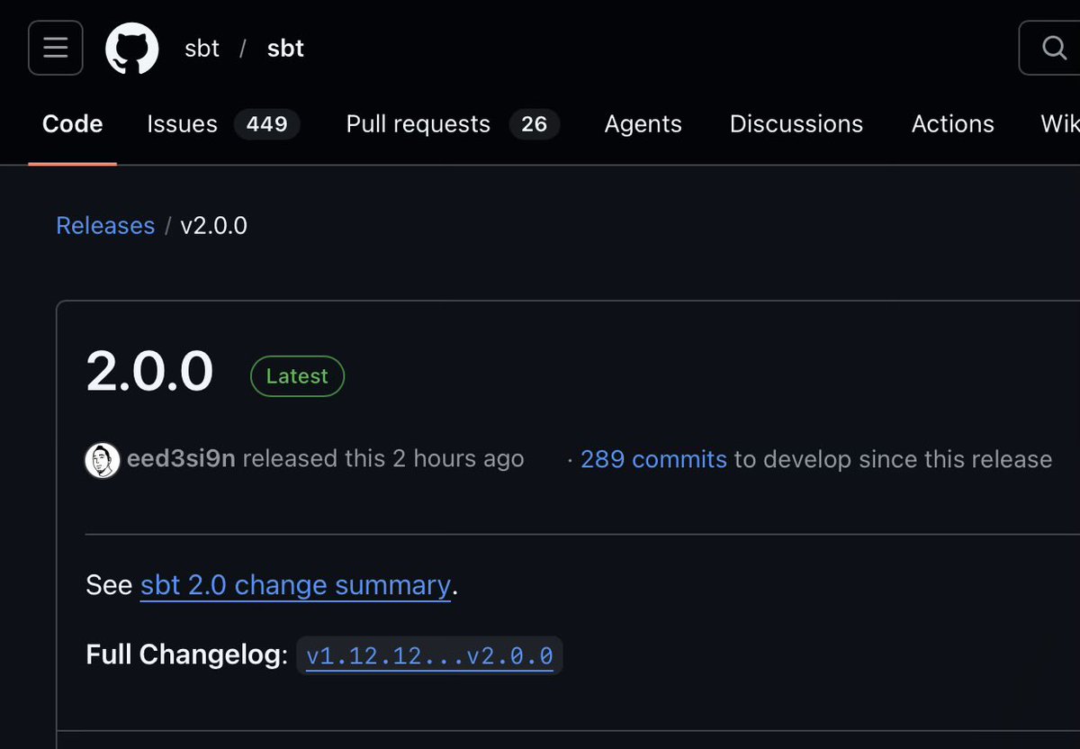This screenshot has width=1080, height=749.
Task: Go back to the Releases breadcrumb
Action: pos(105,225)
